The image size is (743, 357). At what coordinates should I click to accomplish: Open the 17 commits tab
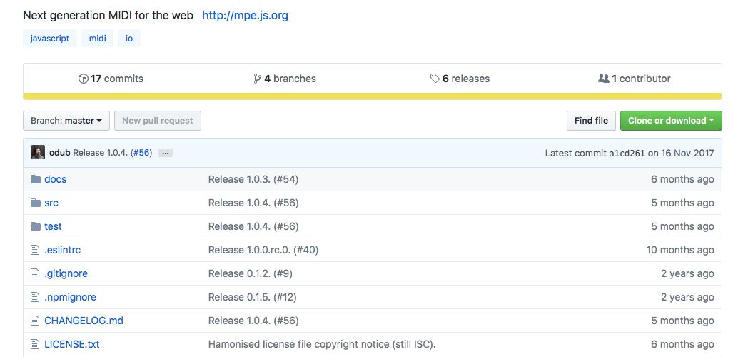(x=111, y=79)
